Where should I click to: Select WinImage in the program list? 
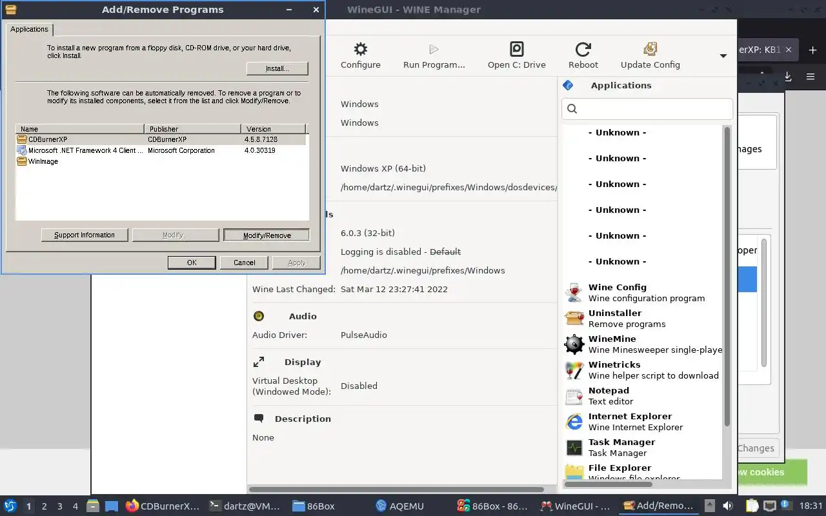click(161, 161)
